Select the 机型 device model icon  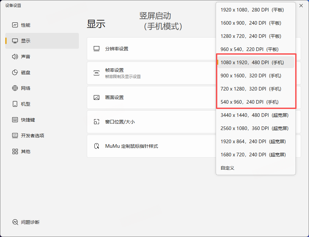pos(15,104)
